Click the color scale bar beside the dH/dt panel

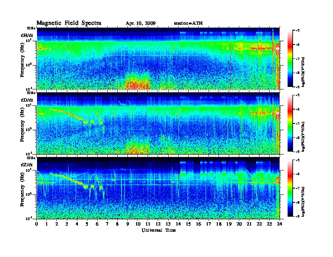pyautogui.click(x=290, y=59)
